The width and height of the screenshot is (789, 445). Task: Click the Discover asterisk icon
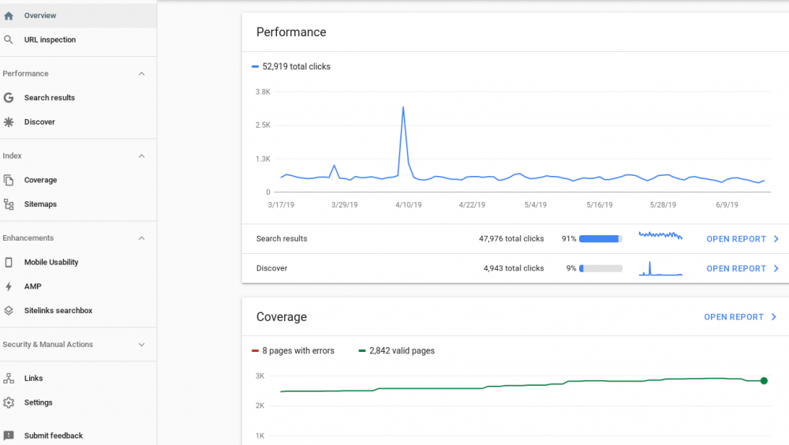tap(9, 122)
